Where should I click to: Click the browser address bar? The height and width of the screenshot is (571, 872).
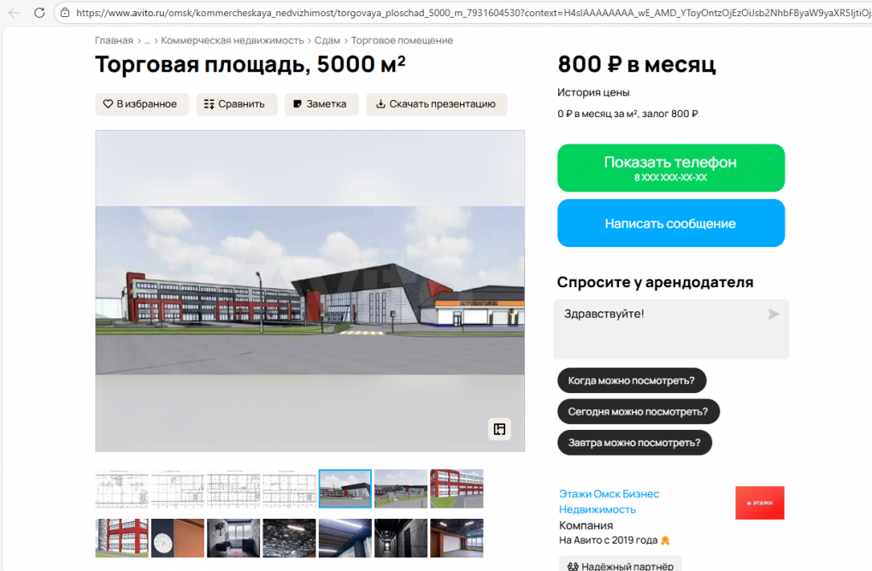coord(342,13)
